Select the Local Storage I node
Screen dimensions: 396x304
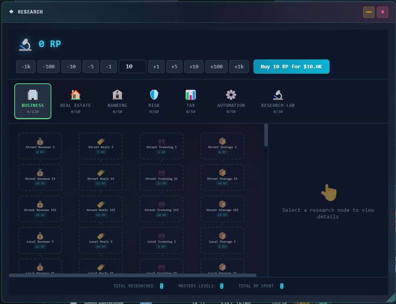pyautogui.click(x=222, y=241)
